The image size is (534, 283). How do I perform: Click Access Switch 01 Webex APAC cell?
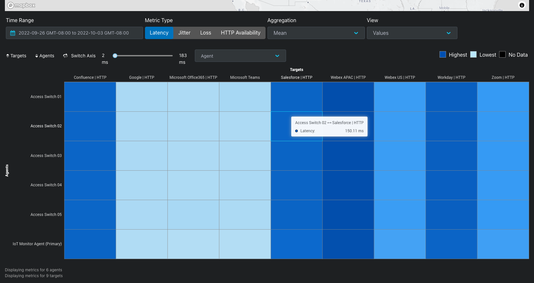(348, 97)
